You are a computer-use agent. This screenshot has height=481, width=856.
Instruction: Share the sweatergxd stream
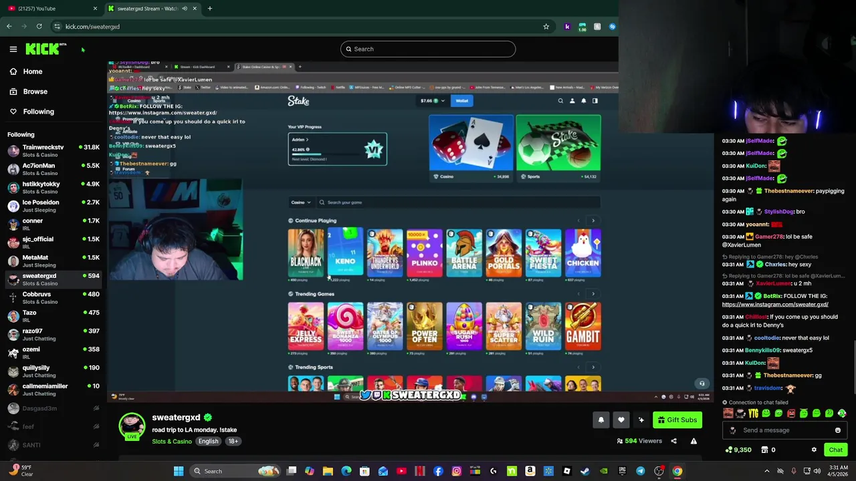[x=673, y=441]
